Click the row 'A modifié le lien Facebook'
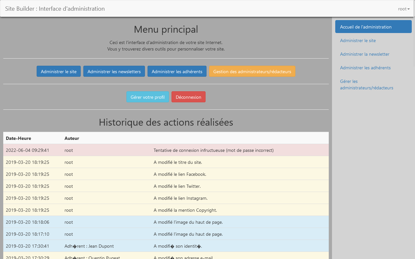 [166, 174]
